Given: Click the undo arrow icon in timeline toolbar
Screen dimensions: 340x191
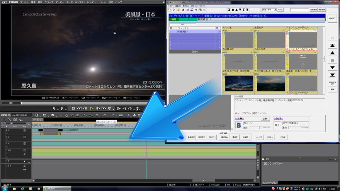Looking at the screenshot, I should pos(97,115).
